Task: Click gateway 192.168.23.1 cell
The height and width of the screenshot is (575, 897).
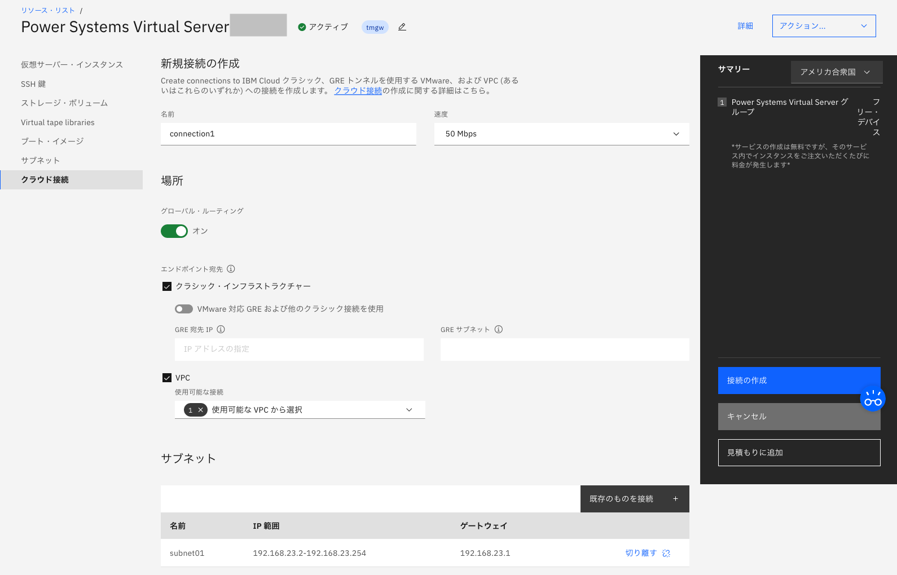Action: point(485,553)
